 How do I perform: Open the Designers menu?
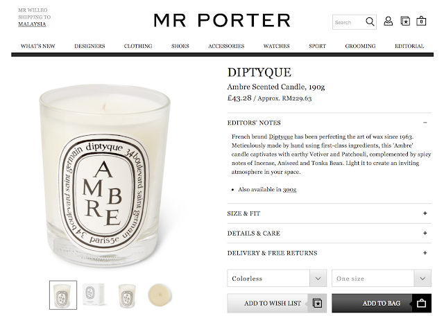pyautogui.click(x=89, y=46)
